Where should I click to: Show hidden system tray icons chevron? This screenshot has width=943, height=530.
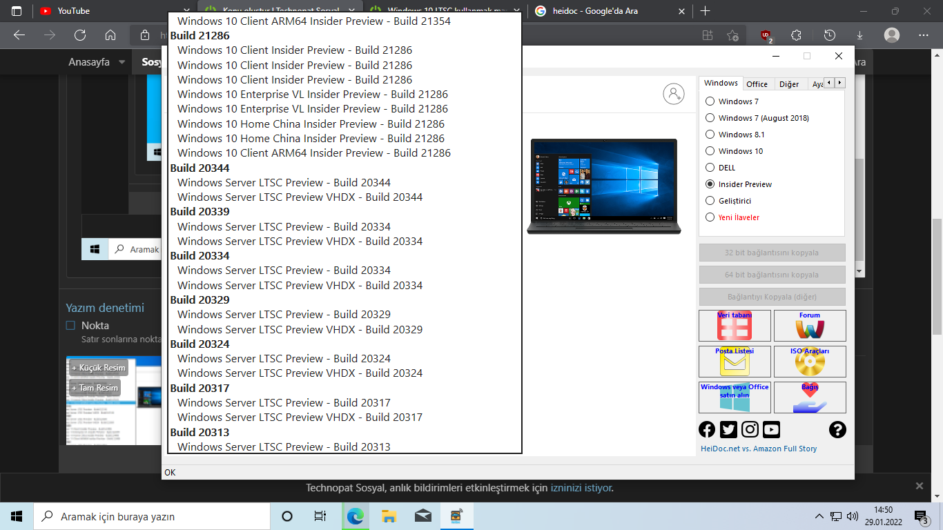click(x=819, y=516)
